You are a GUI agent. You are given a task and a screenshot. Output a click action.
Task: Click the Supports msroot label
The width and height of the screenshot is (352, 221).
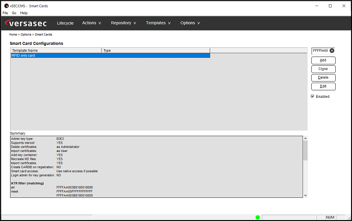(23, 143)
